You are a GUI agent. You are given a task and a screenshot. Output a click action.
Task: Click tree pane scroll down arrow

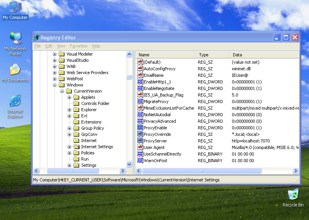[x=129, y=164]
